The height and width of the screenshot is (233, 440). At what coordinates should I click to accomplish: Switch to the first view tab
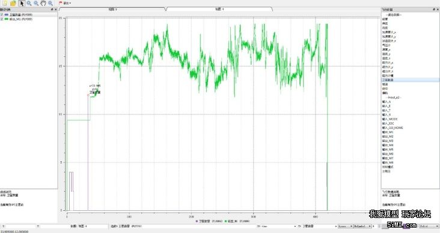[112, 9]
